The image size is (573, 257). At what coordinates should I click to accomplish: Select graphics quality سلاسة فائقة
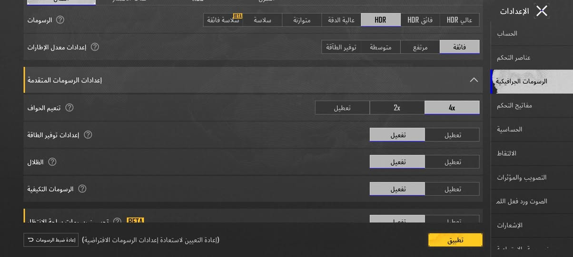point(223,20)
